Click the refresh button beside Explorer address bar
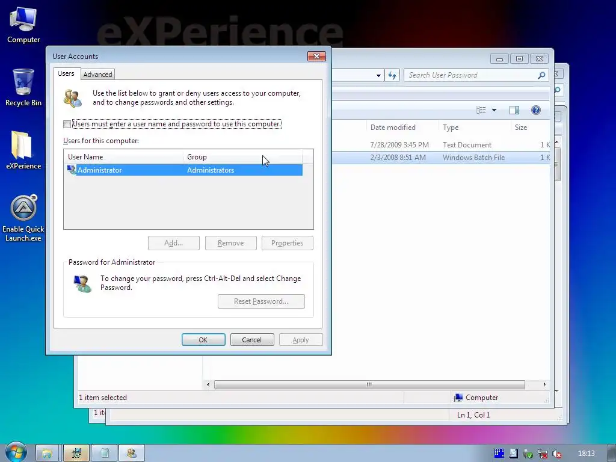Viewport: 616px width, 462px height. (392, 75)
